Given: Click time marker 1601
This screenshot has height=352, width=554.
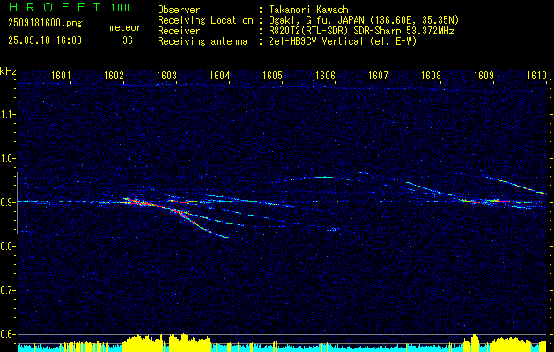Looking at the screenshot, I should point(61,76).
